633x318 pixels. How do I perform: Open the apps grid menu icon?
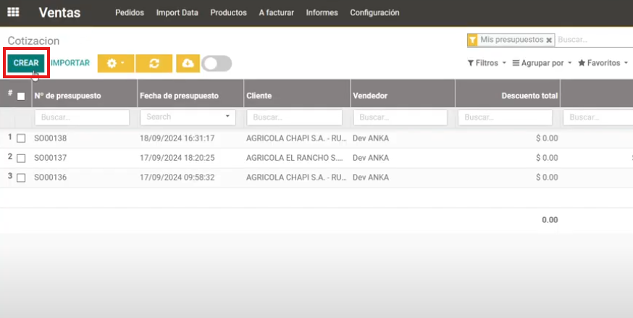13,12
